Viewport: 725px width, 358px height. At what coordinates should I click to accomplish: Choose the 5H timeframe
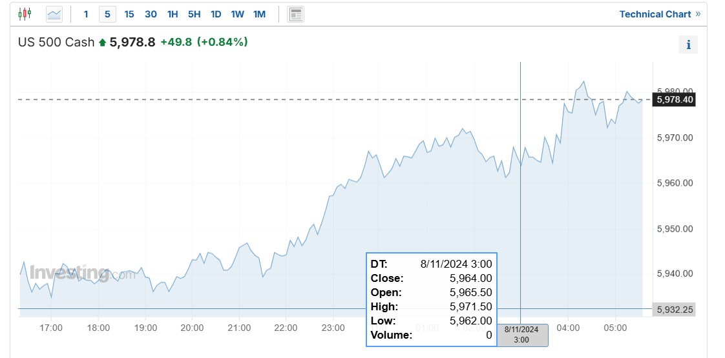(194, 14)
